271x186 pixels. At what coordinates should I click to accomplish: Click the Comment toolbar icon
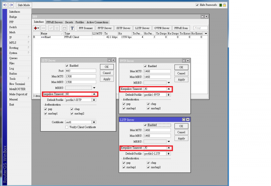[64, 28]
